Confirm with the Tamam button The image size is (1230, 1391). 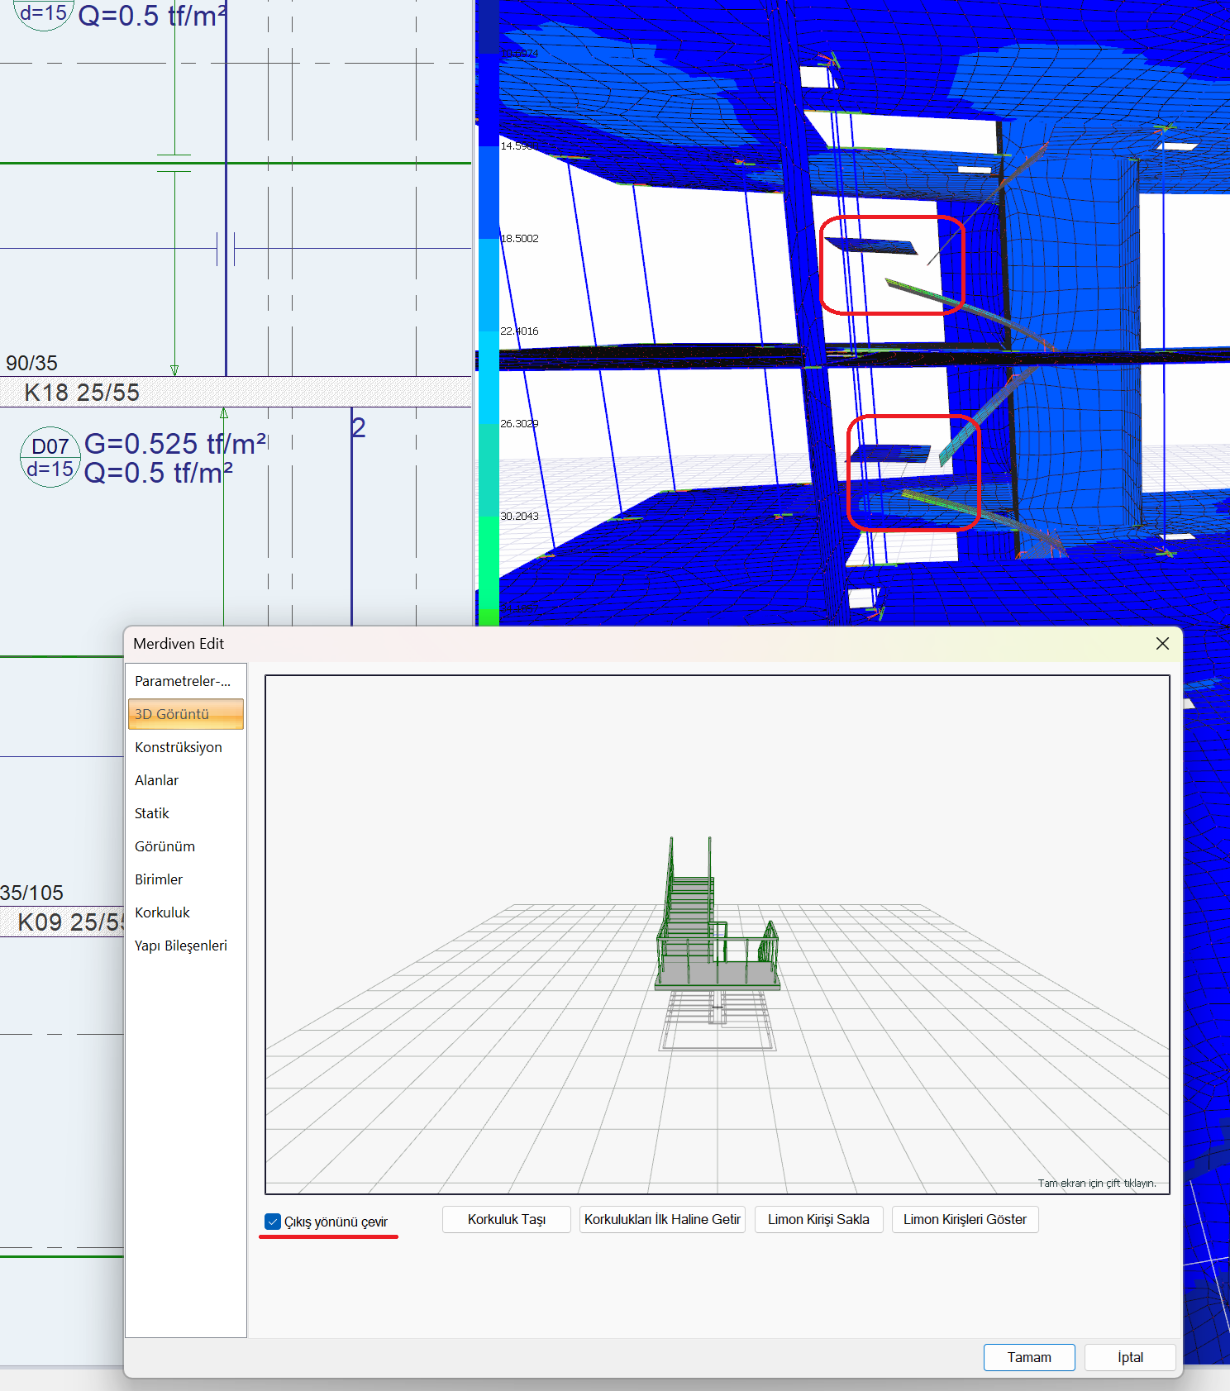(1029, 1357)
